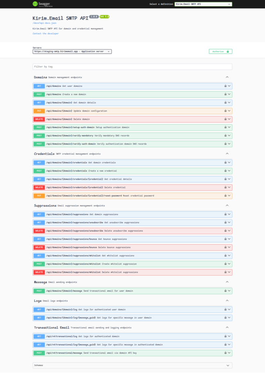Click the GET badge of /api/domains/{domain}/log Get logs for authenticated user domain
The width and height of the screenshot is (265, 373).
pos(39,310)
